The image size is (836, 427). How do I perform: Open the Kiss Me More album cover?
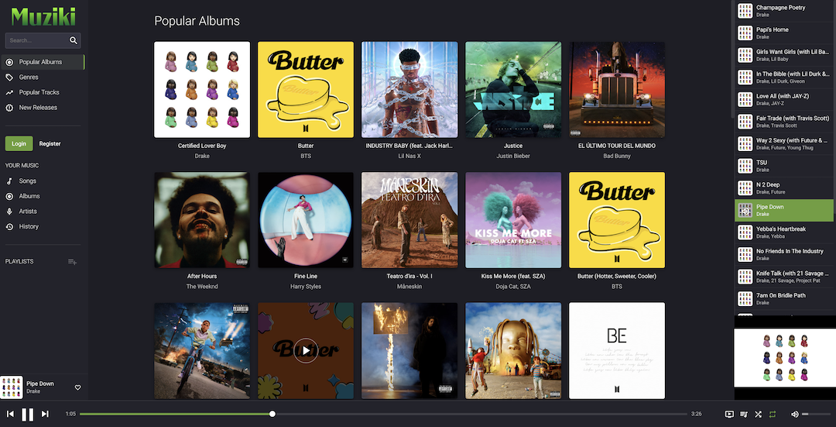tap(513, 220)
